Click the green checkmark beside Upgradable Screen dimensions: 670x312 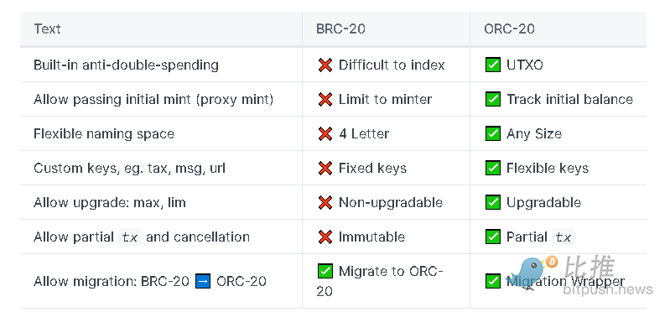click(493, 203)
